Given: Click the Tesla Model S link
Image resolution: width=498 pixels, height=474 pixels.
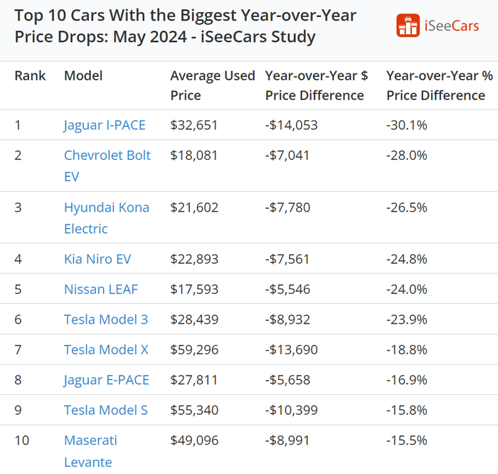Looking at the screenshot, I should tap(106, 410).
